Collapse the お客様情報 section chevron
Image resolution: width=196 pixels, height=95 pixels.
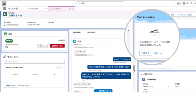pos(141,74)
